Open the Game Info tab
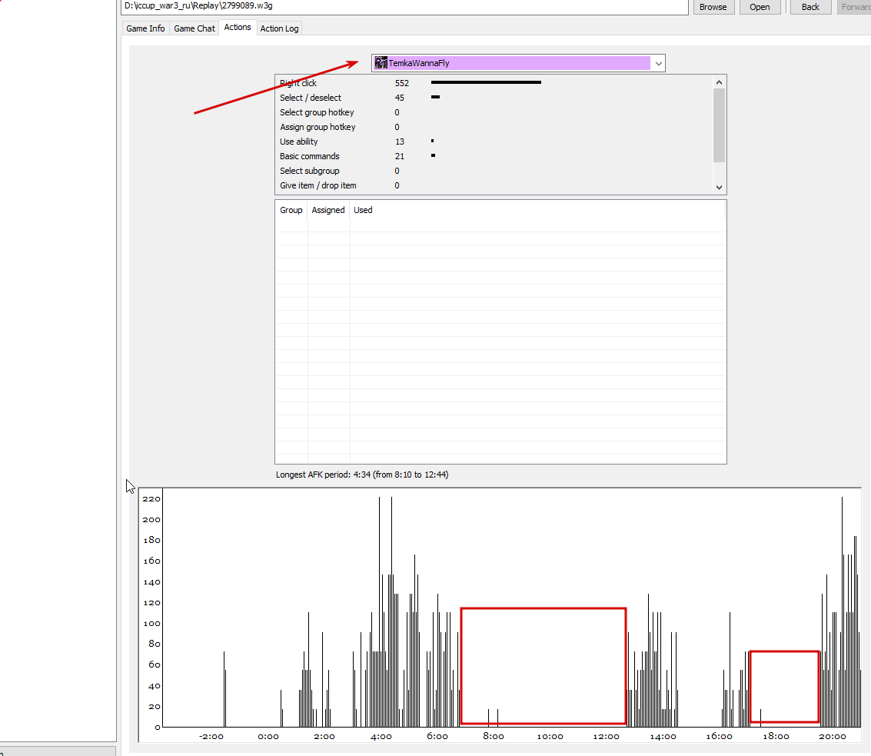 145,28
